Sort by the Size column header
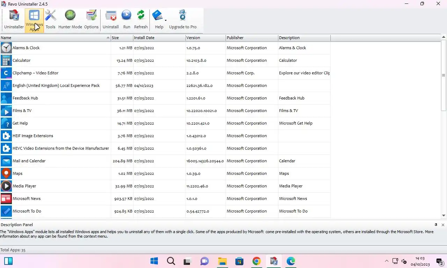 pyautogui.click(x=122, y=38)
